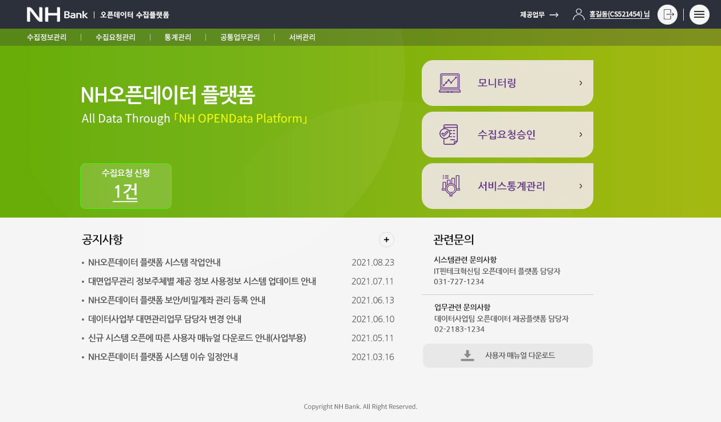Screen dimensions: 721x422
Task: Open the 공통업무관리 menu
Action: point(240,37)
